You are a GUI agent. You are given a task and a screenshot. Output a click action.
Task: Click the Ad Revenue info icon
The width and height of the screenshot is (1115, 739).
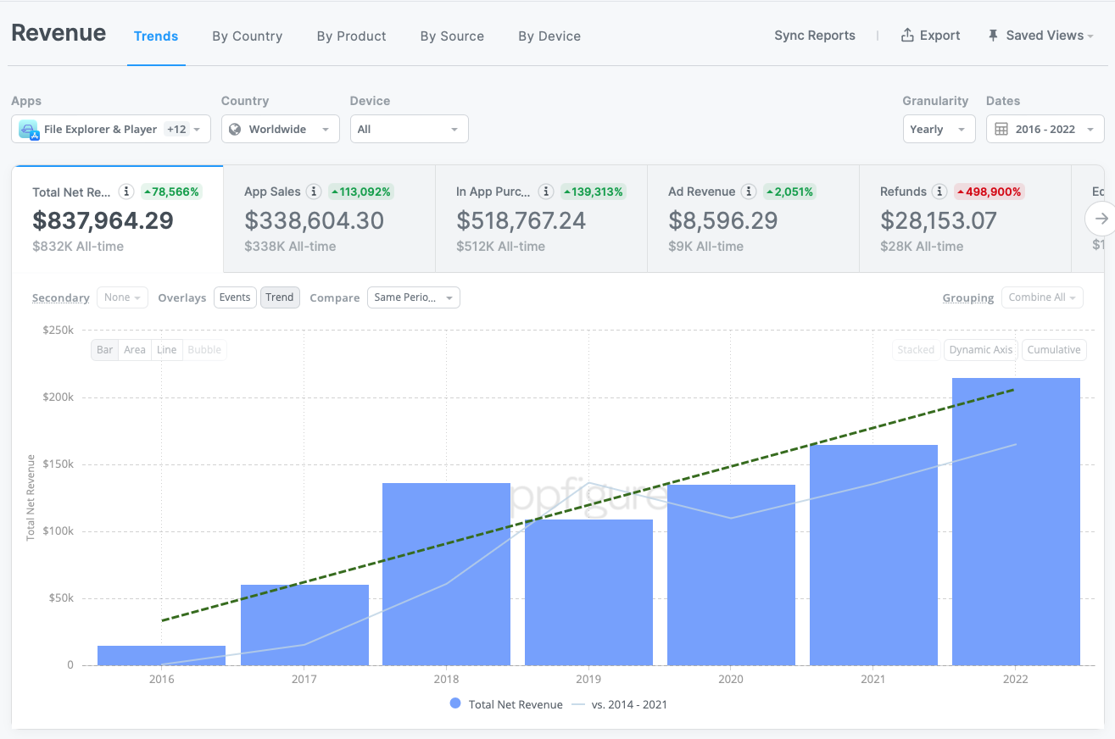point(749,192)
